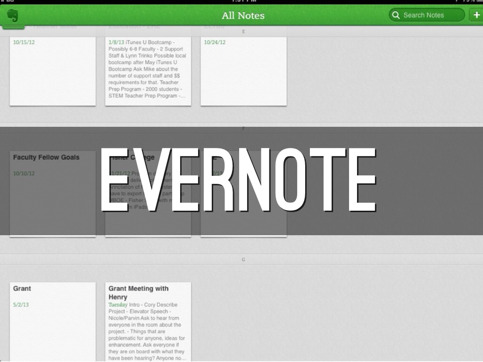This screenshot has width=483, height=362.
Task: Open the note dated 10/15/12
Action: coord(52,71)
